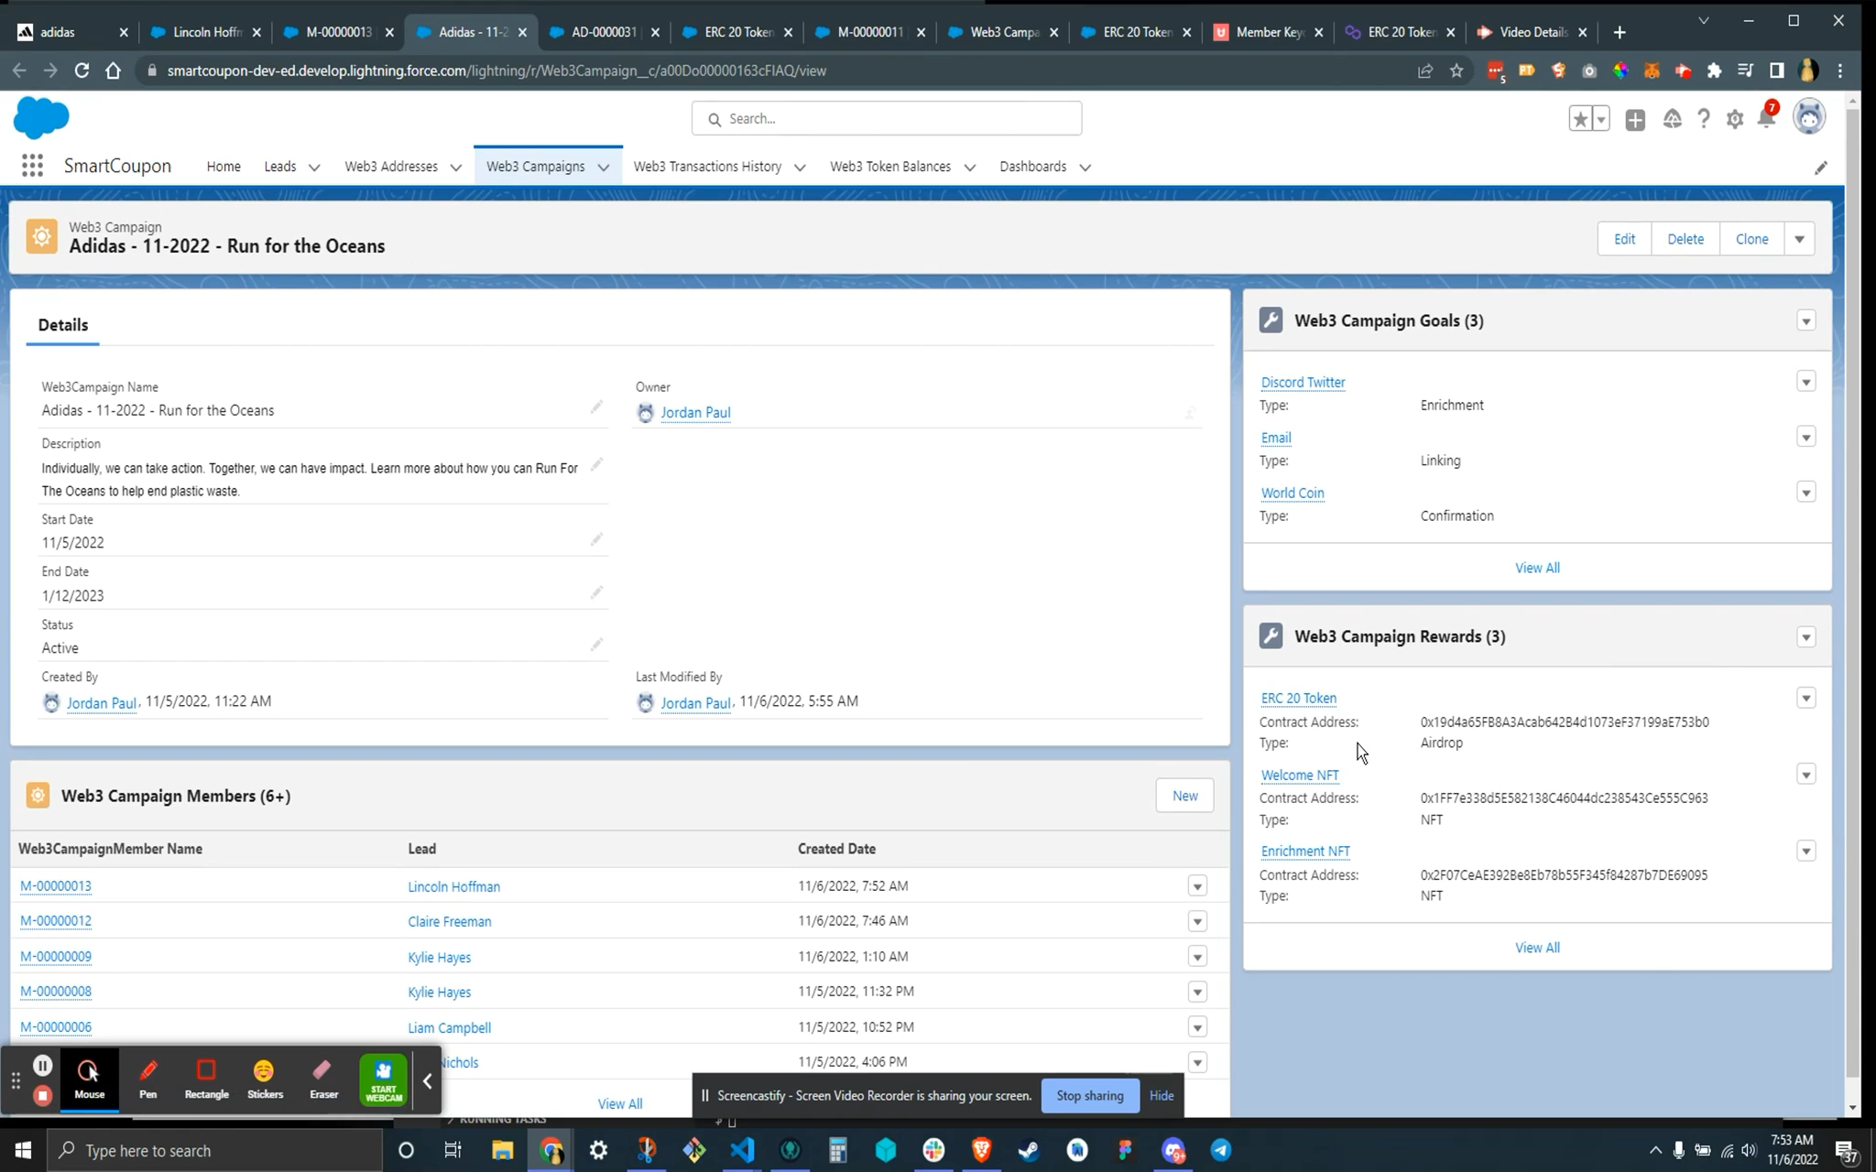Open M-00000013 row actions dropdown
The height and width of the screenshot is (1172, 1876).
[x=1197, y=886]
